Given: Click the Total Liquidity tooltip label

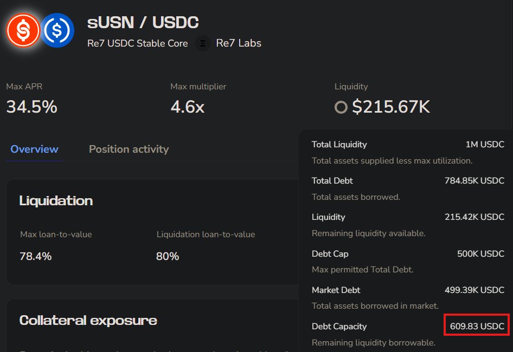Looking at the screenshot, I should pyautogui.click(x=339, y=145).
